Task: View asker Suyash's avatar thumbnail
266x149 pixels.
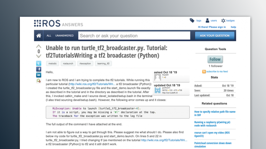Action: [x=158, y=78]
